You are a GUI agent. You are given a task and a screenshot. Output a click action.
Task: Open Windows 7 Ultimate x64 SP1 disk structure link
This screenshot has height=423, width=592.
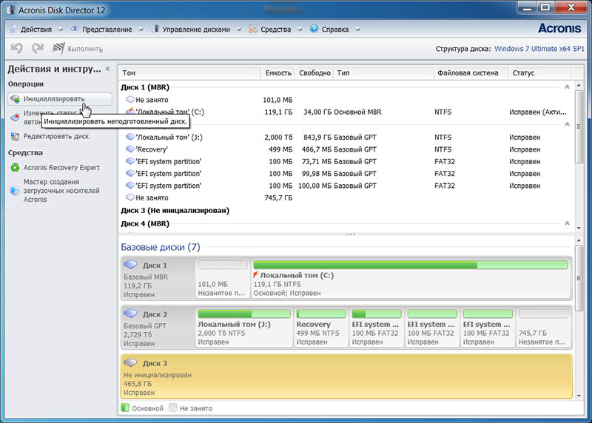pos(539,49)
